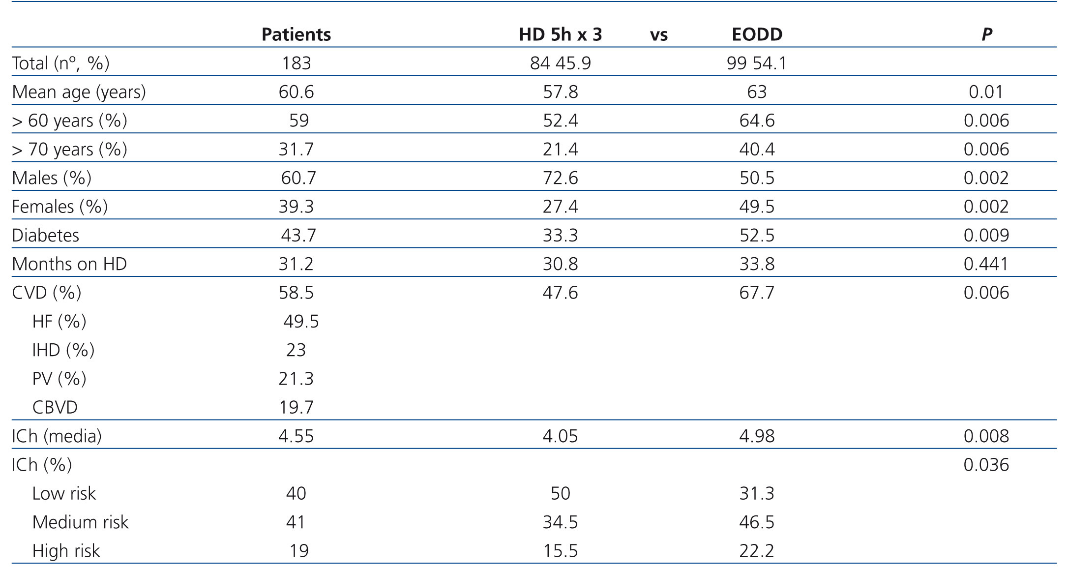Image resolution: width=1068 pixels, height=571 pixels.
Task: Click the italic 'P' column header
Action: [986, 34]
